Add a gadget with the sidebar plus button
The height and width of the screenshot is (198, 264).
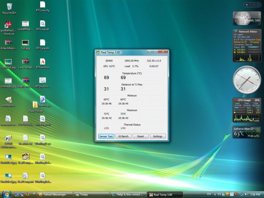[x=247, y=5]
